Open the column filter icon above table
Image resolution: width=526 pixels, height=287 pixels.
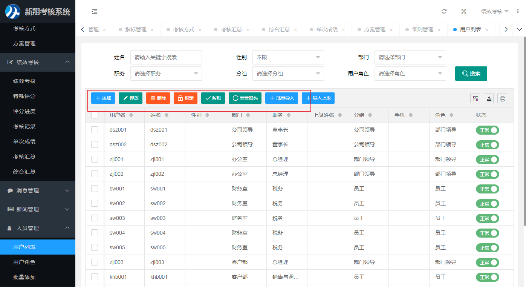(x=476, y=98)
